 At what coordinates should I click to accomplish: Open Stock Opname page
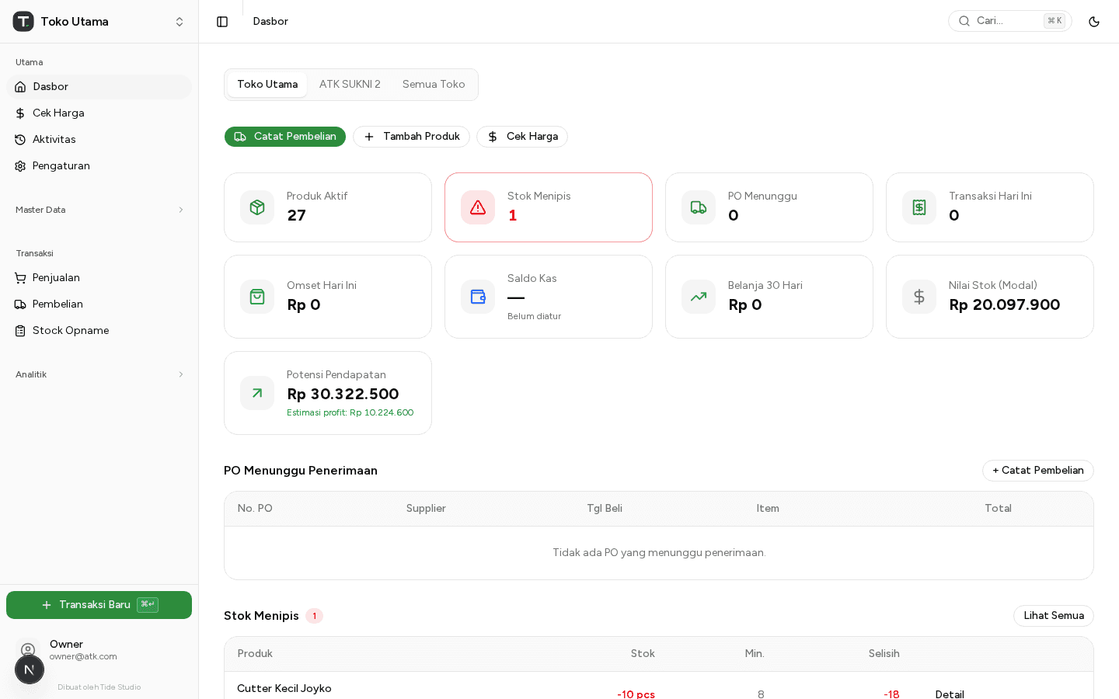99,331
